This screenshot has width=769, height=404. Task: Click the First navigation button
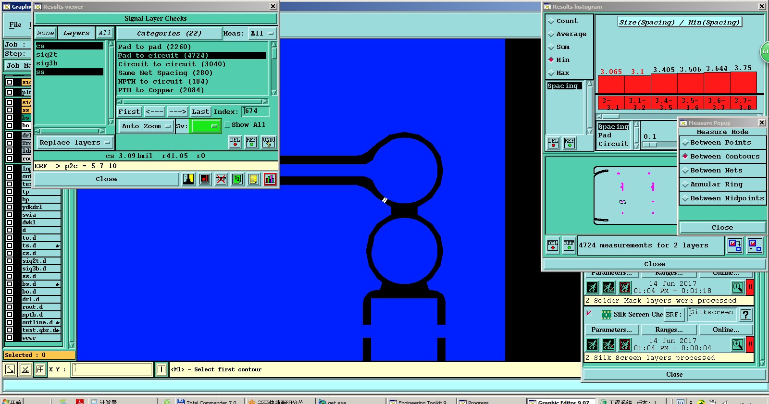(129, 111)
